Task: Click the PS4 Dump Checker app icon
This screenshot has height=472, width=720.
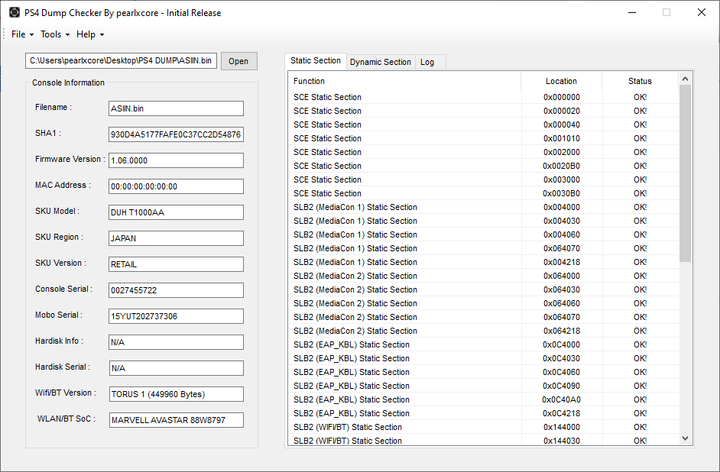Action: pos(14,12)
